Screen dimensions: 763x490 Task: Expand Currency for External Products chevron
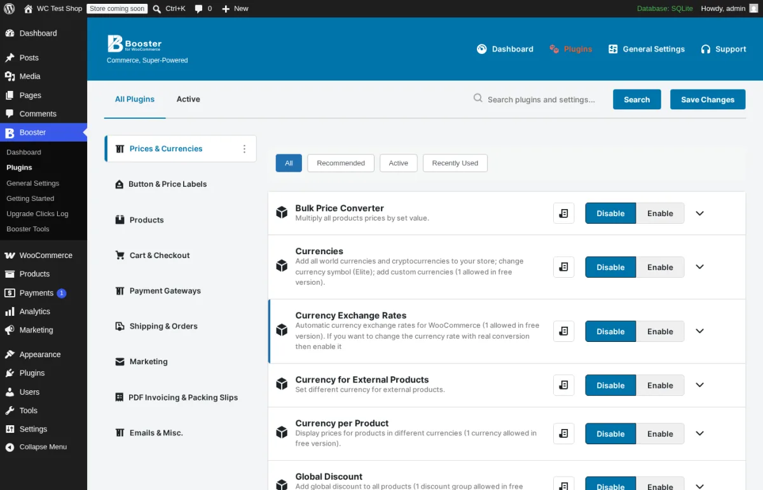[x=700, y=385]
